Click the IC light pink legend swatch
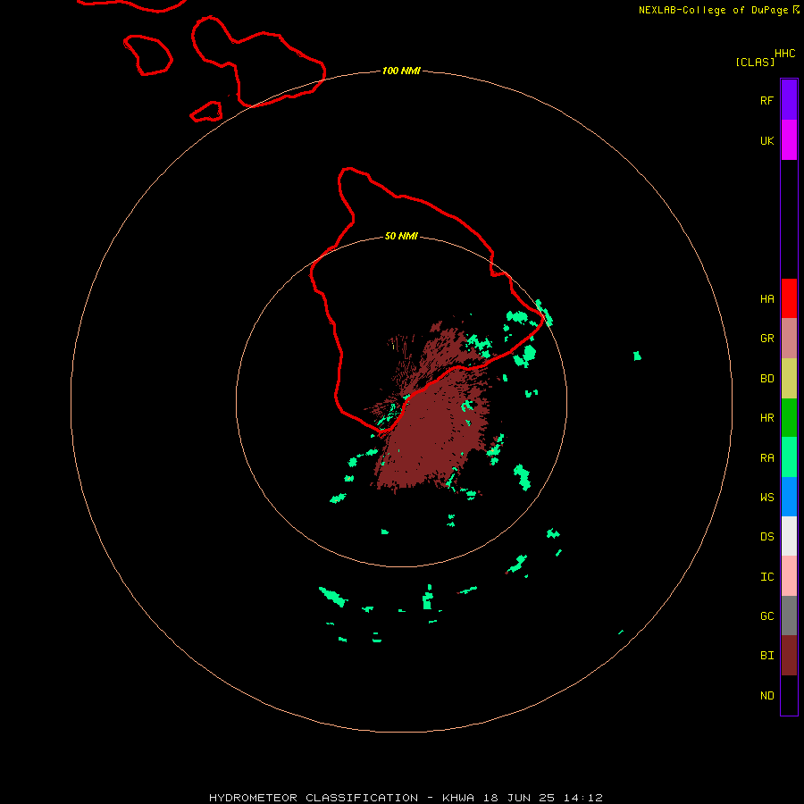Screen dimensions: 804x804 [789, 576]
